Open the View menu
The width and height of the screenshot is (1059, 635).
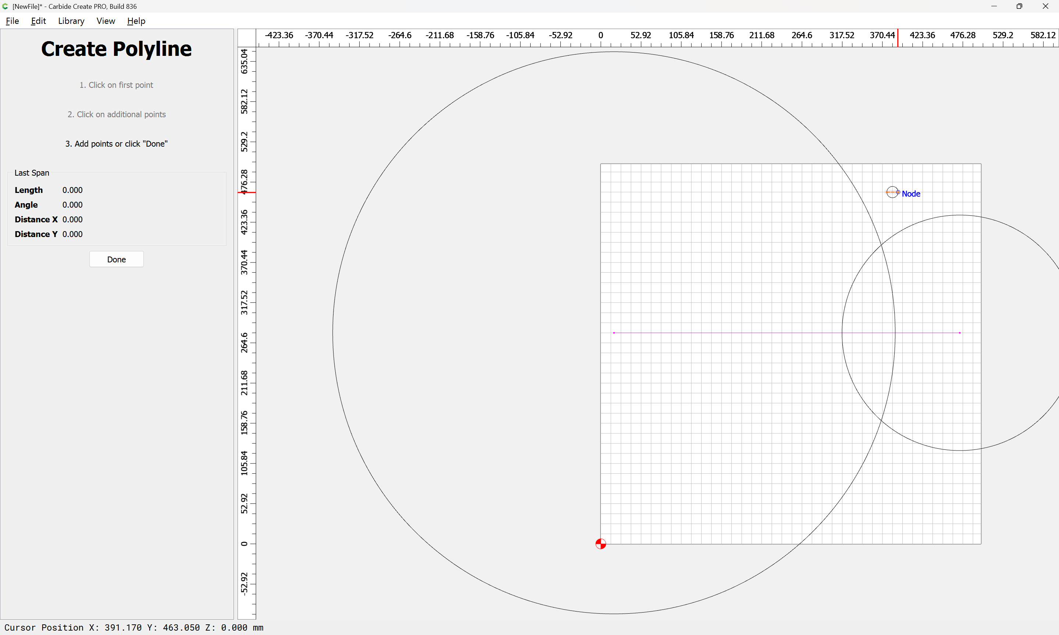pyautogui.click(x=105, y=21)
